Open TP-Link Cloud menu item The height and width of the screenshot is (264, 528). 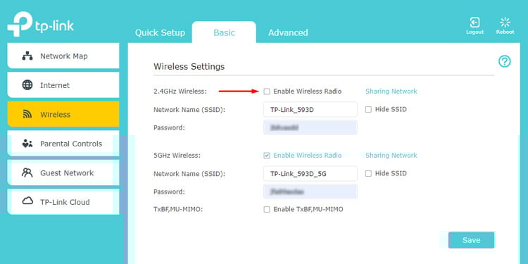[63, 202]
